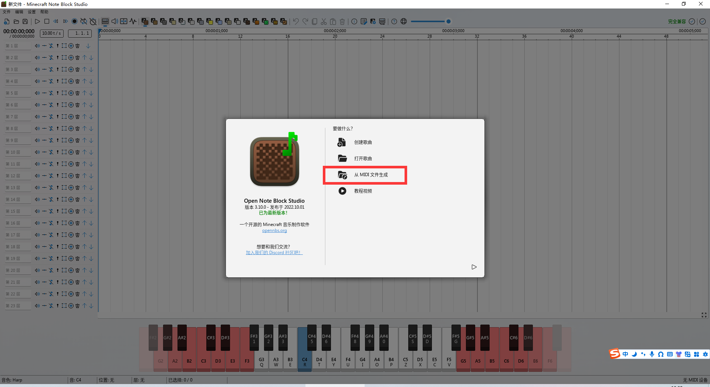Viewport: 710px width, 387px height.
Task: Click the save song floppy icon
Action: point(25,21)
